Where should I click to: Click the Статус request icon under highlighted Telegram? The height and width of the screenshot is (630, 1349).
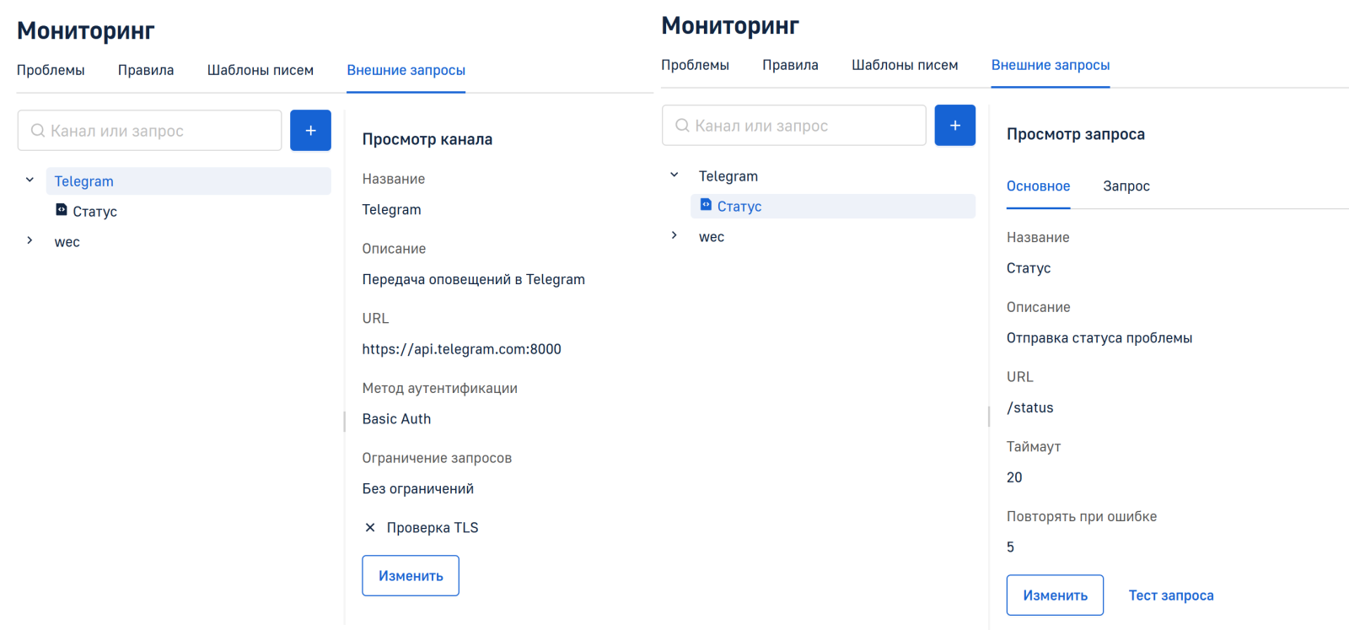click(62, 210)
